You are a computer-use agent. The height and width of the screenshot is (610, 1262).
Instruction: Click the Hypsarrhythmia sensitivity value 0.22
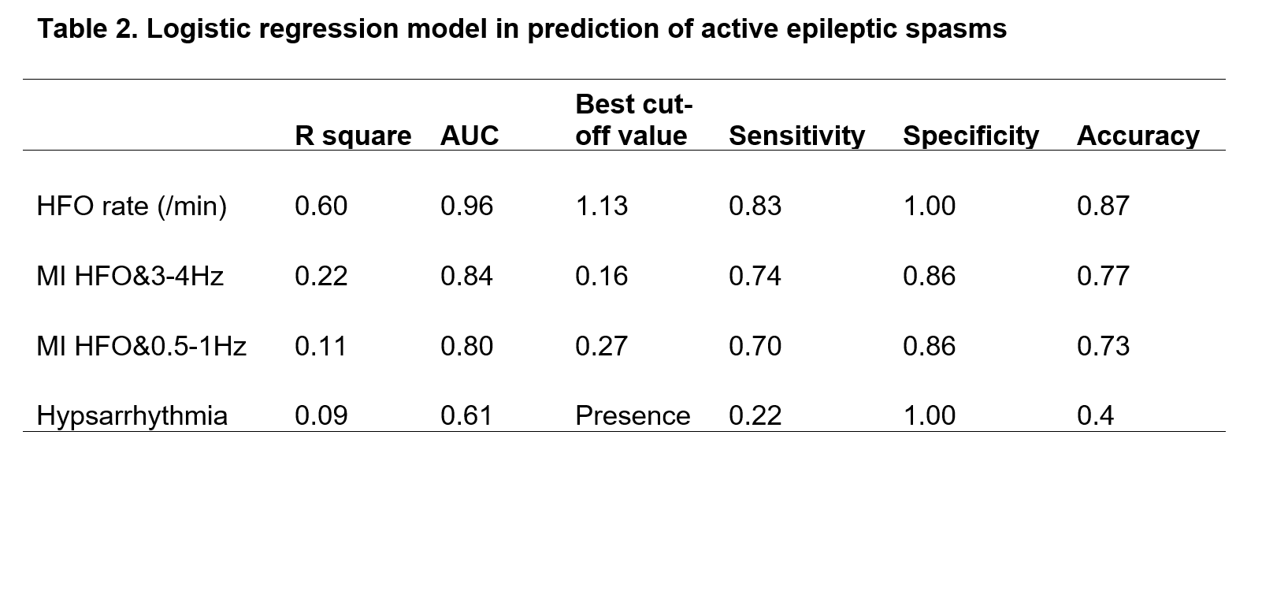pyautogui.click(x=755, y=415)
